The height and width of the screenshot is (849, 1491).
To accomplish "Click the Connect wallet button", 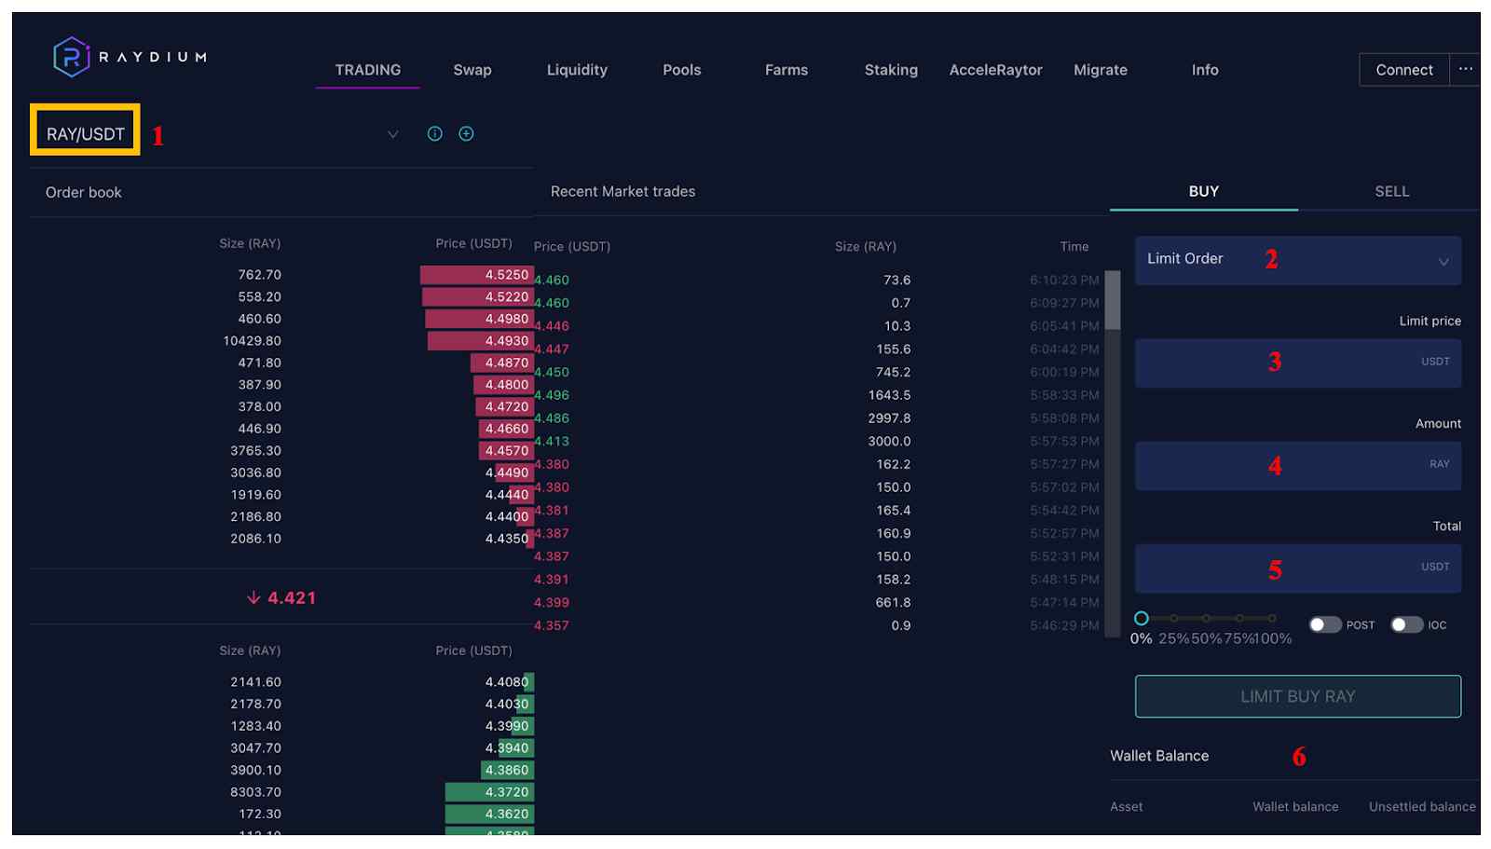I will click(x=1403, y=70).
